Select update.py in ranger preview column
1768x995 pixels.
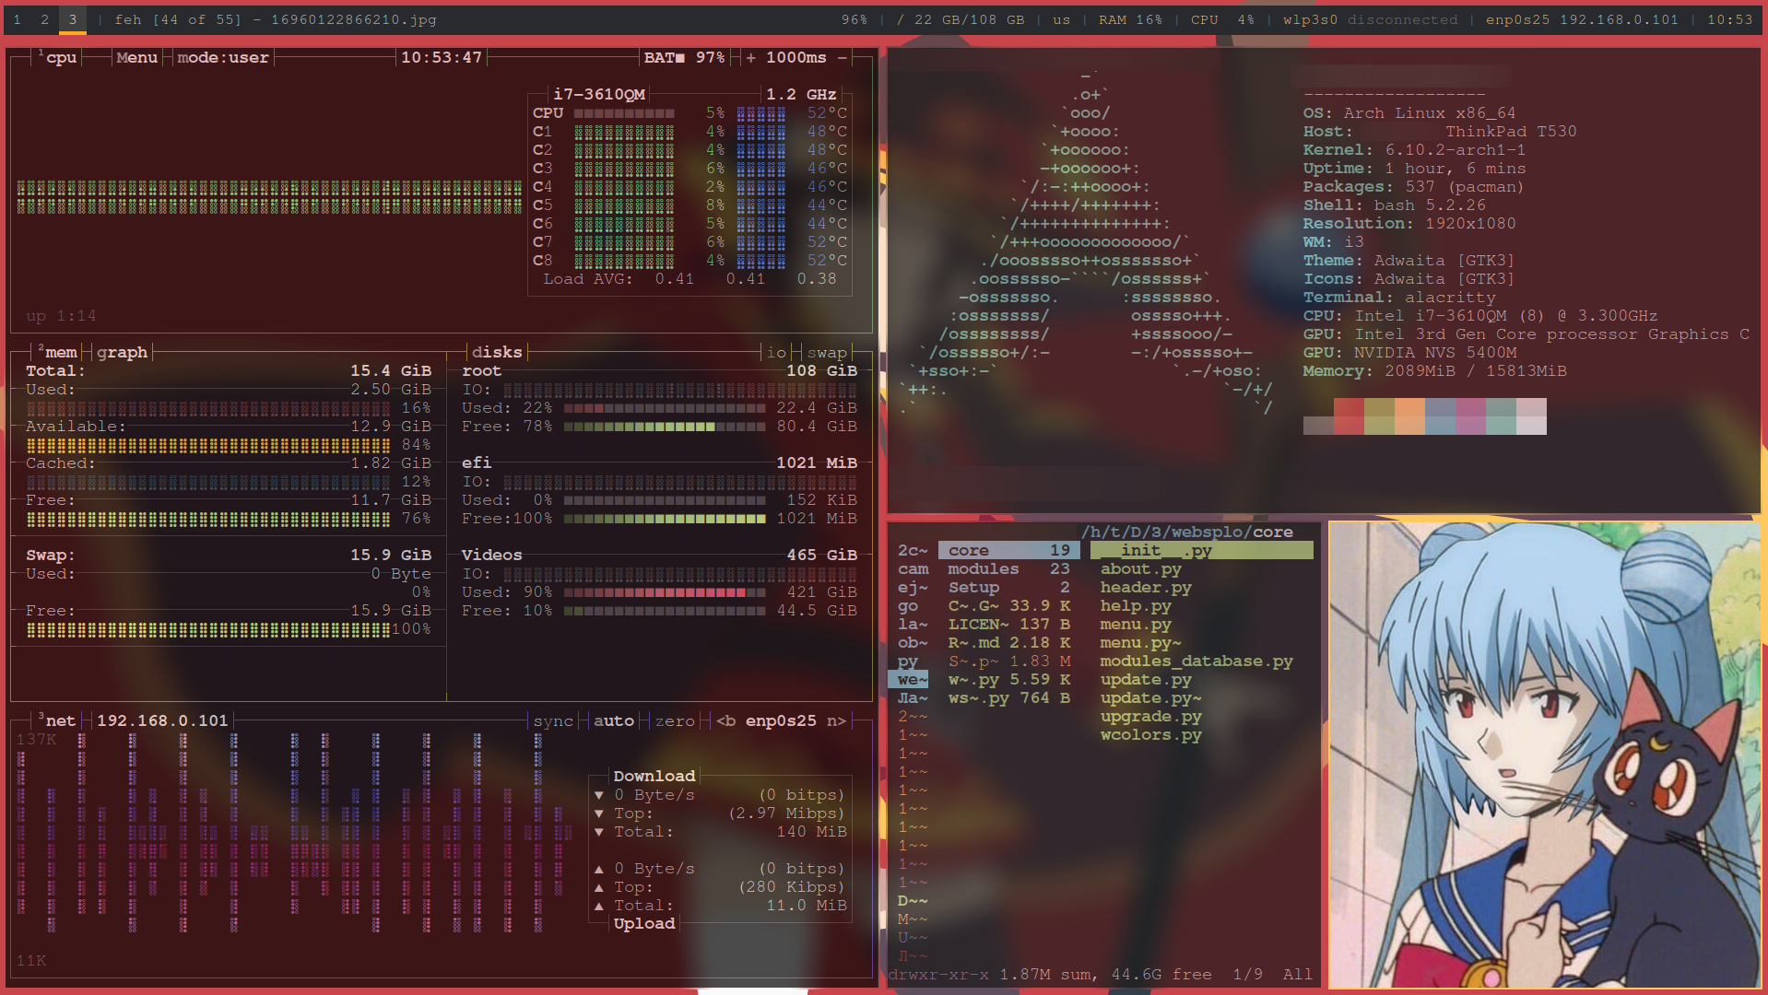(x=1146, y=679)
